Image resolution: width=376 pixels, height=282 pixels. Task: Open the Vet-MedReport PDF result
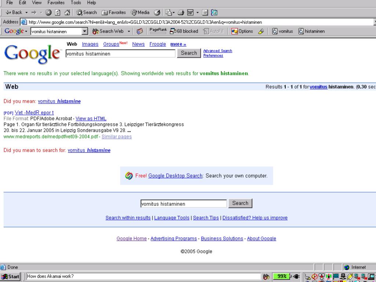click(x=34, y=112)
